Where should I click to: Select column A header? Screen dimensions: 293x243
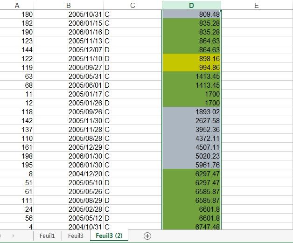(17, 5)
